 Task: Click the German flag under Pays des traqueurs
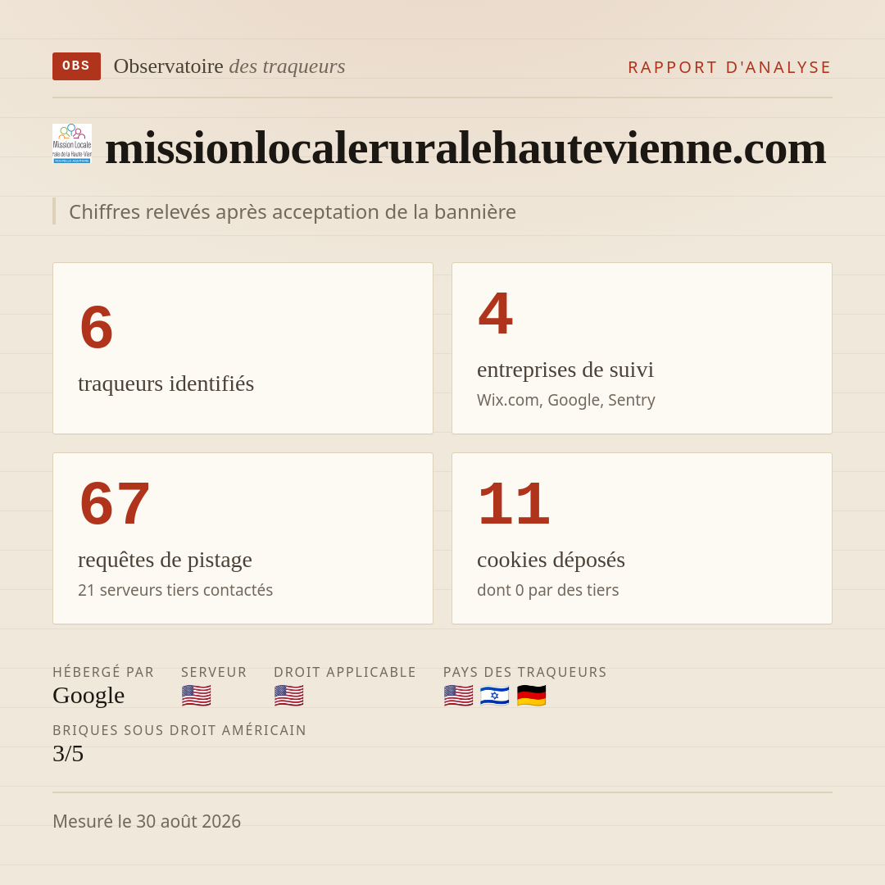point(531,696)
